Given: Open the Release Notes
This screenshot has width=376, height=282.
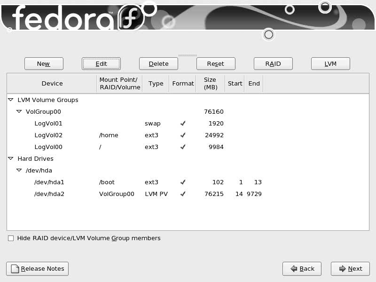Looking at the screenshot, I should pyautogui.click(x=38, y=269).
